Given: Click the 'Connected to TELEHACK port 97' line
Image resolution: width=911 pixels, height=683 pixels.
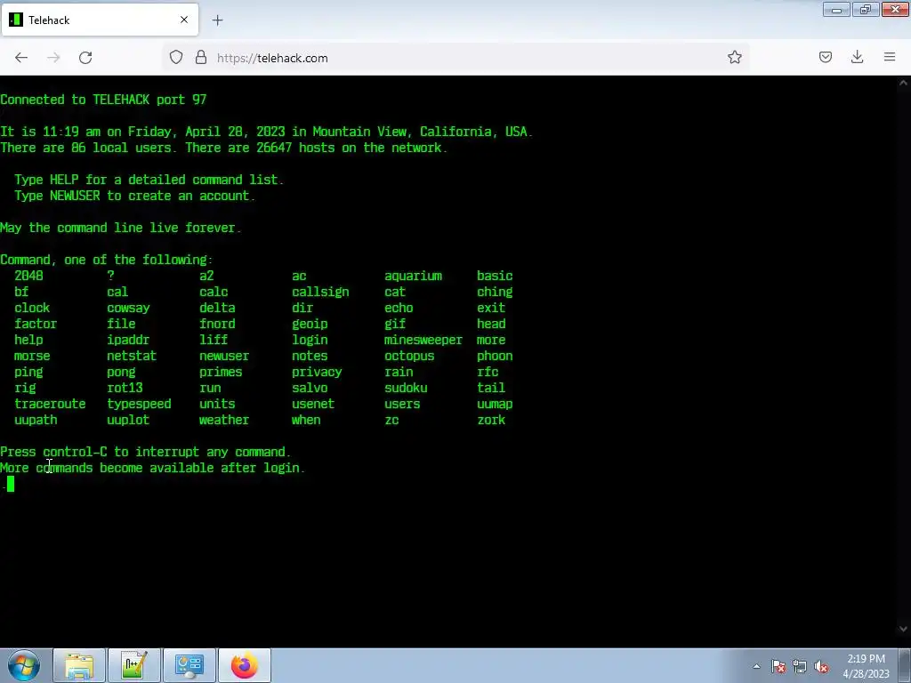Looking at the screenshot, I should tap(103, 100).
